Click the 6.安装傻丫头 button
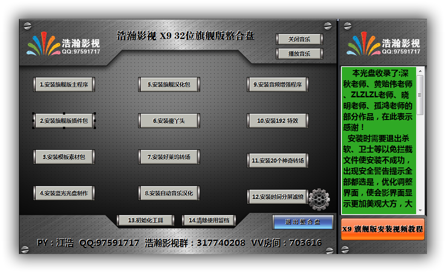 (169, 120)
